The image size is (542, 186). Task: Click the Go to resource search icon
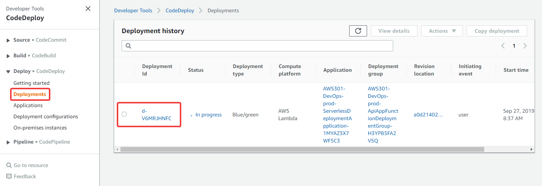(9, 165)
